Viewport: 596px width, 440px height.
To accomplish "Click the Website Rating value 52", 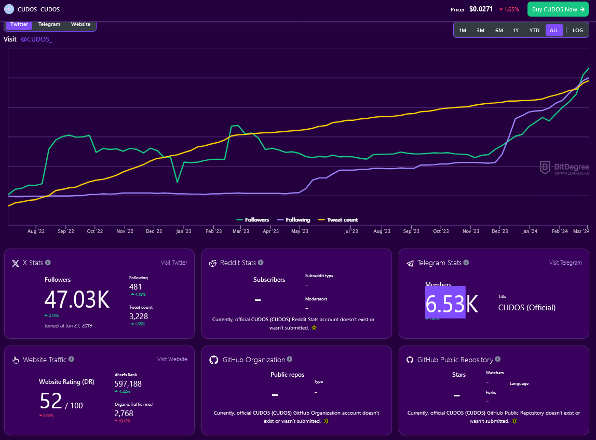I will tap(50, 401).
